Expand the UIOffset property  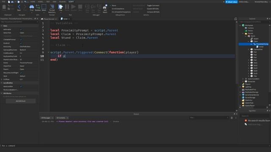pos(2,79)
